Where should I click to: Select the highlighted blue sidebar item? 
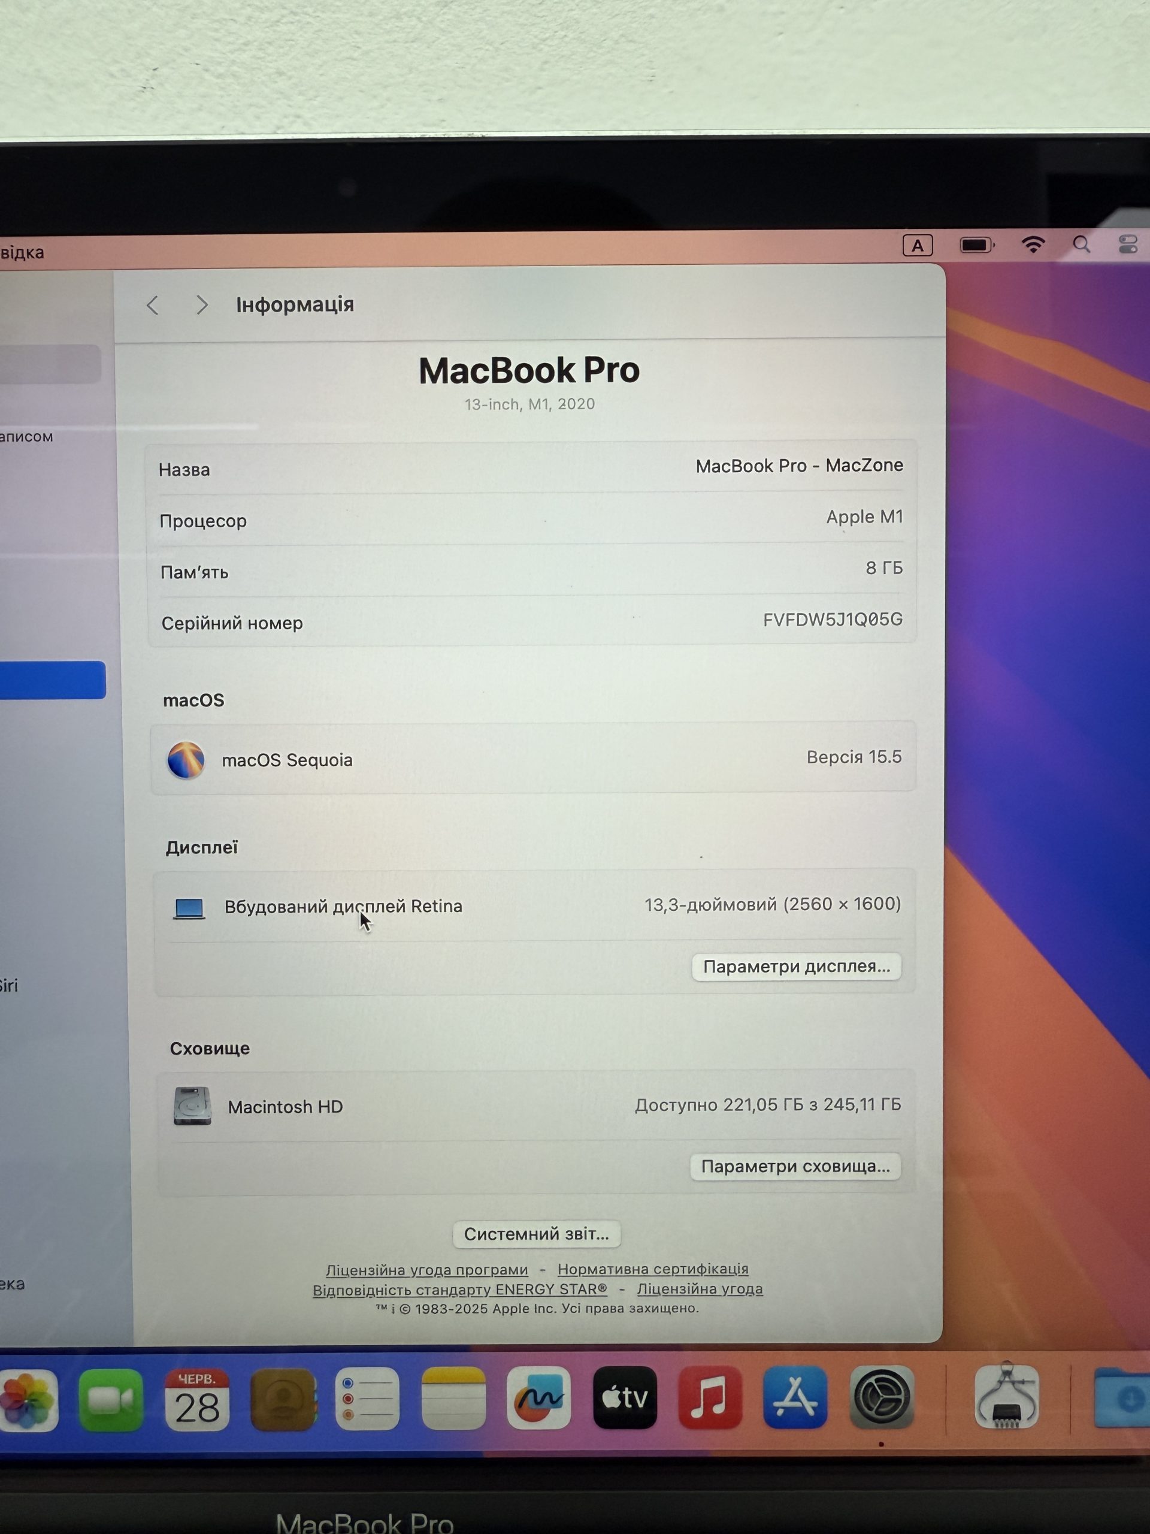[53, 680]
